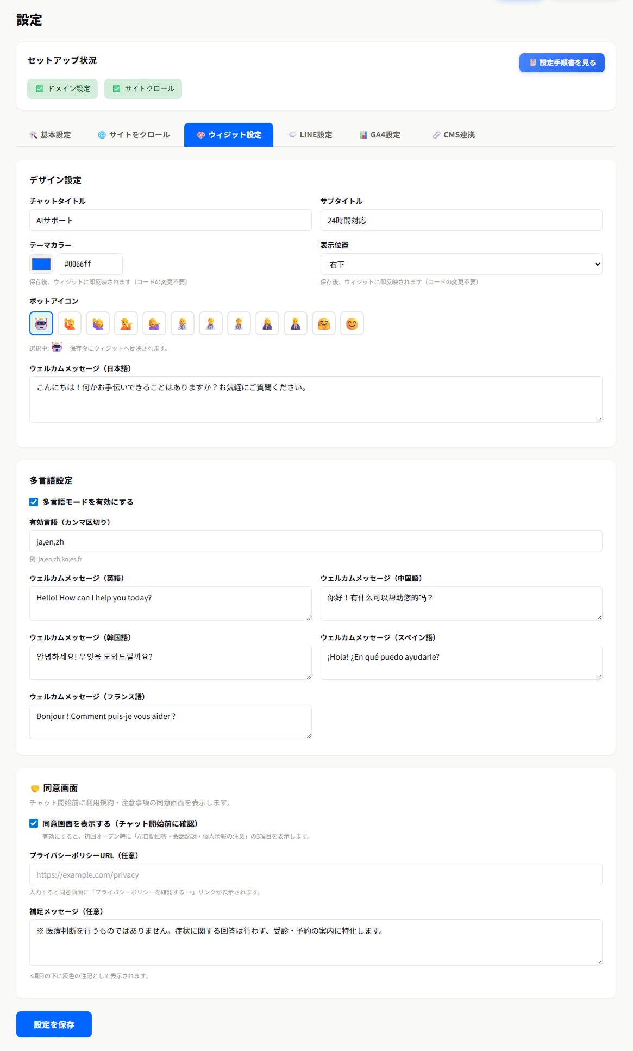Go to the CMS連携 tab

coord(454,135)
